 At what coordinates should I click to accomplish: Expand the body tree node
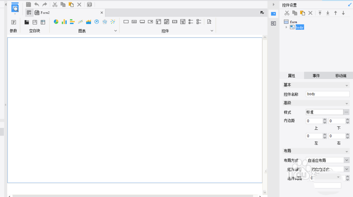pyautogui.click(x=286, y=27)
